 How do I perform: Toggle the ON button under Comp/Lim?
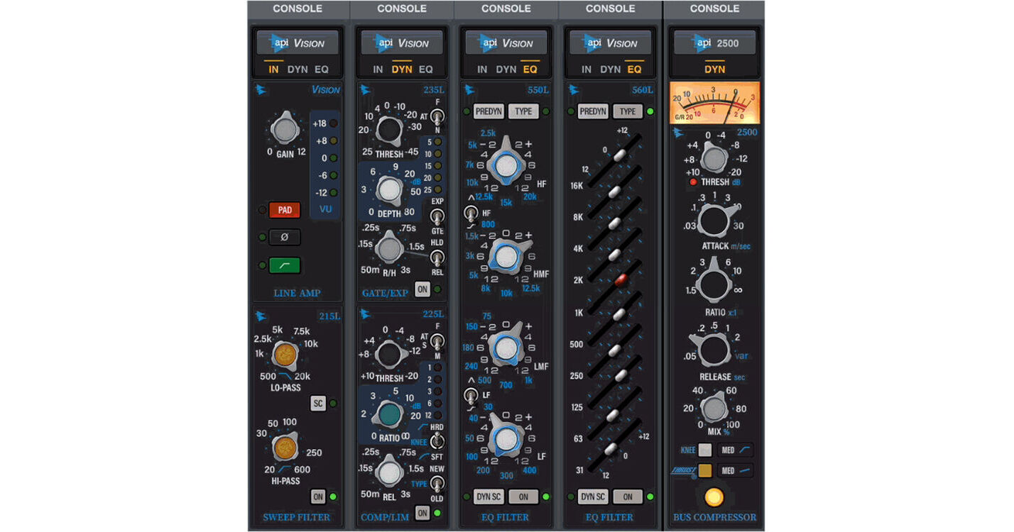click(x=421, y=513)
